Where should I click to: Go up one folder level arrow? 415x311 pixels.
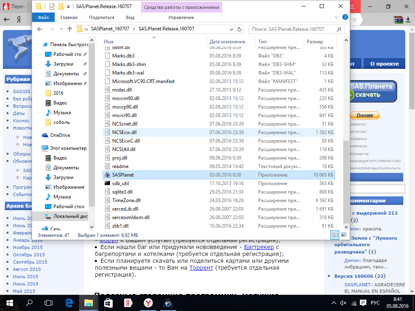[70, 29]
